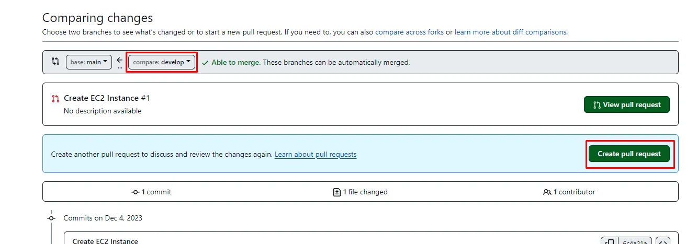Viewport: 686px width, 244px height.
Task: Open the Learn about pull requests link
Action: pyautogui.click(x=316, y=155)
